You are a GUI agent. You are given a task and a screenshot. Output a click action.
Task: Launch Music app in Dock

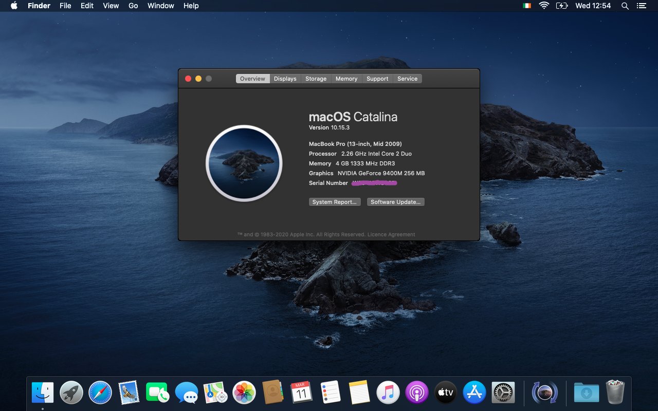pos(388,393)
